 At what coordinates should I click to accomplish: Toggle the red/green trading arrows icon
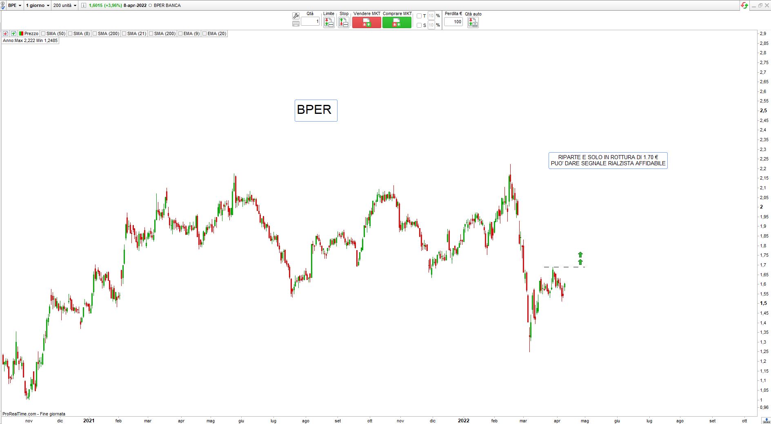click(x=744, y=5)
